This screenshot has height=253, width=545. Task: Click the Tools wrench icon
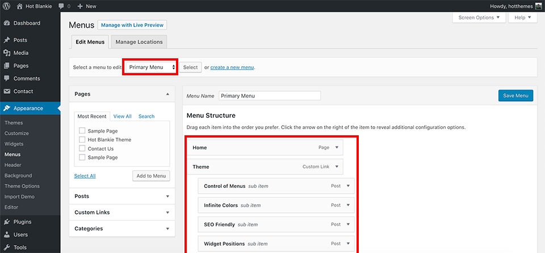coord(7,247)
